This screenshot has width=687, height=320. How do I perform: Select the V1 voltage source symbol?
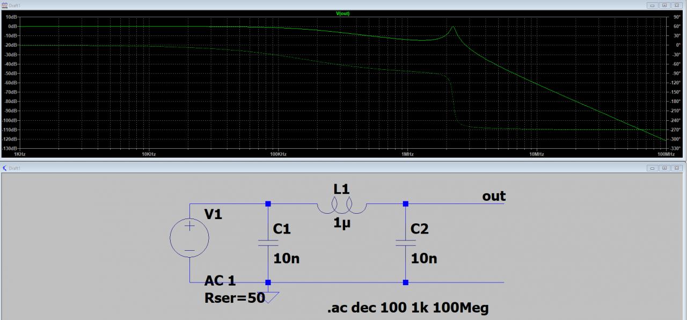point(189,239)
